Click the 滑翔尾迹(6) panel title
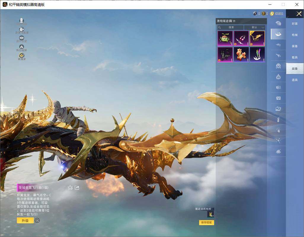The height and width of the screenshot is (237, 304). click(x=224, y=21)
